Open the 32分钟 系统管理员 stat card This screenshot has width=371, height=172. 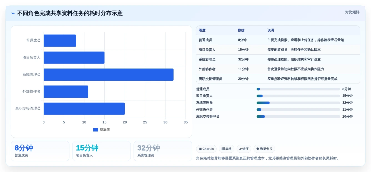163,151
